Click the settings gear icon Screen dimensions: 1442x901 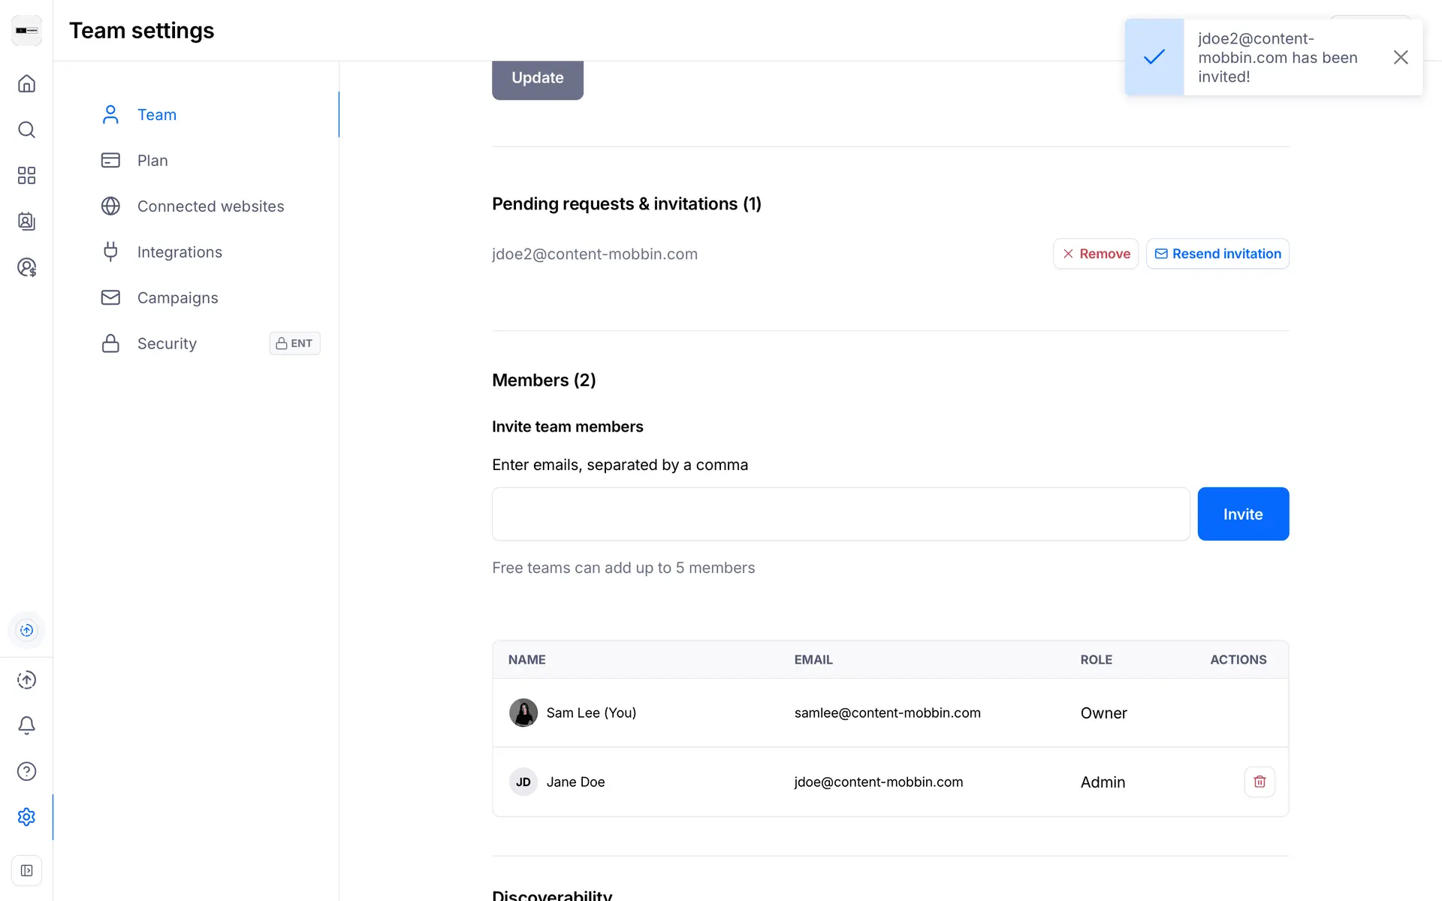coord(26,817)
